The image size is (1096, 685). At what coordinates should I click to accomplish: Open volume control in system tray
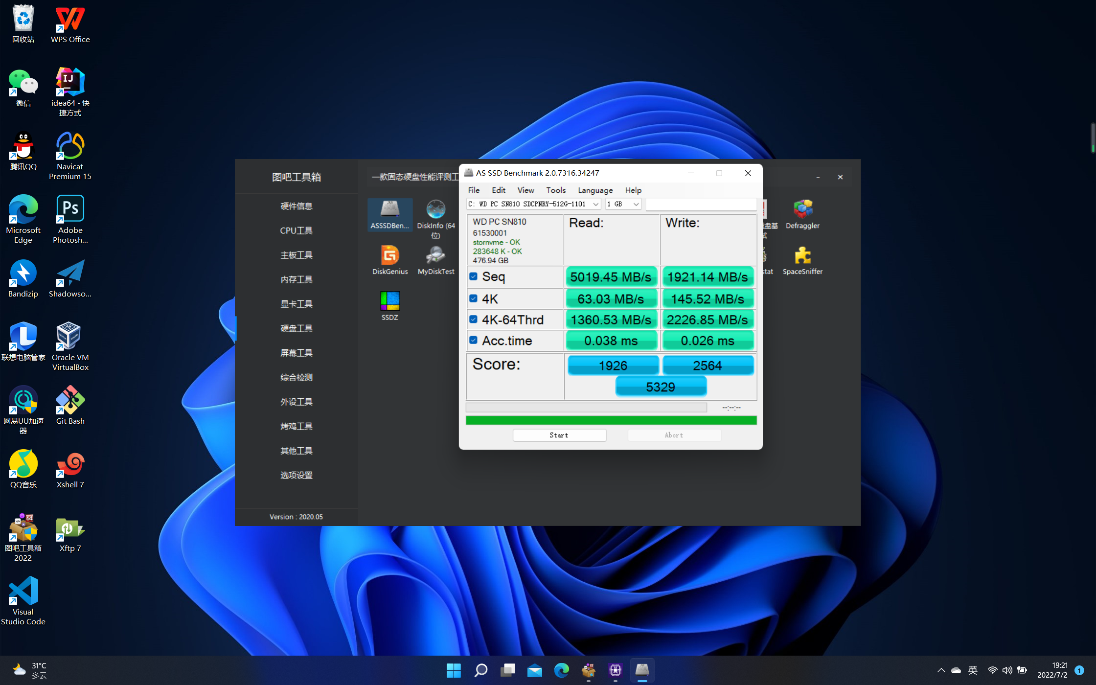[x=1007, y=670]
